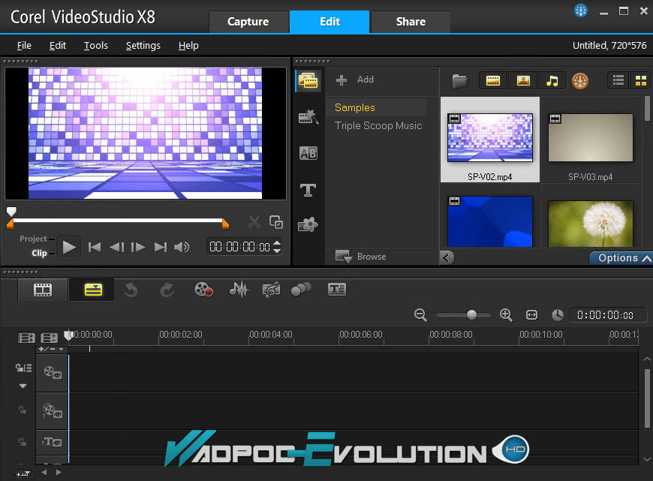Screen dimensions: 653x481
Task: Click the Split Clip scissors icon
Action: pos(254,222)
